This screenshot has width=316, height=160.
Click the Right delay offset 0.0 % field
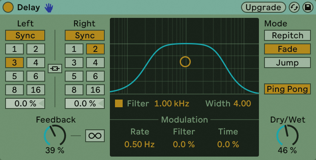point(85,103)
